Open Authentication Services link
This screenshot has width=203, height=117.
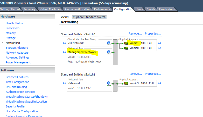tap(20, 92)
